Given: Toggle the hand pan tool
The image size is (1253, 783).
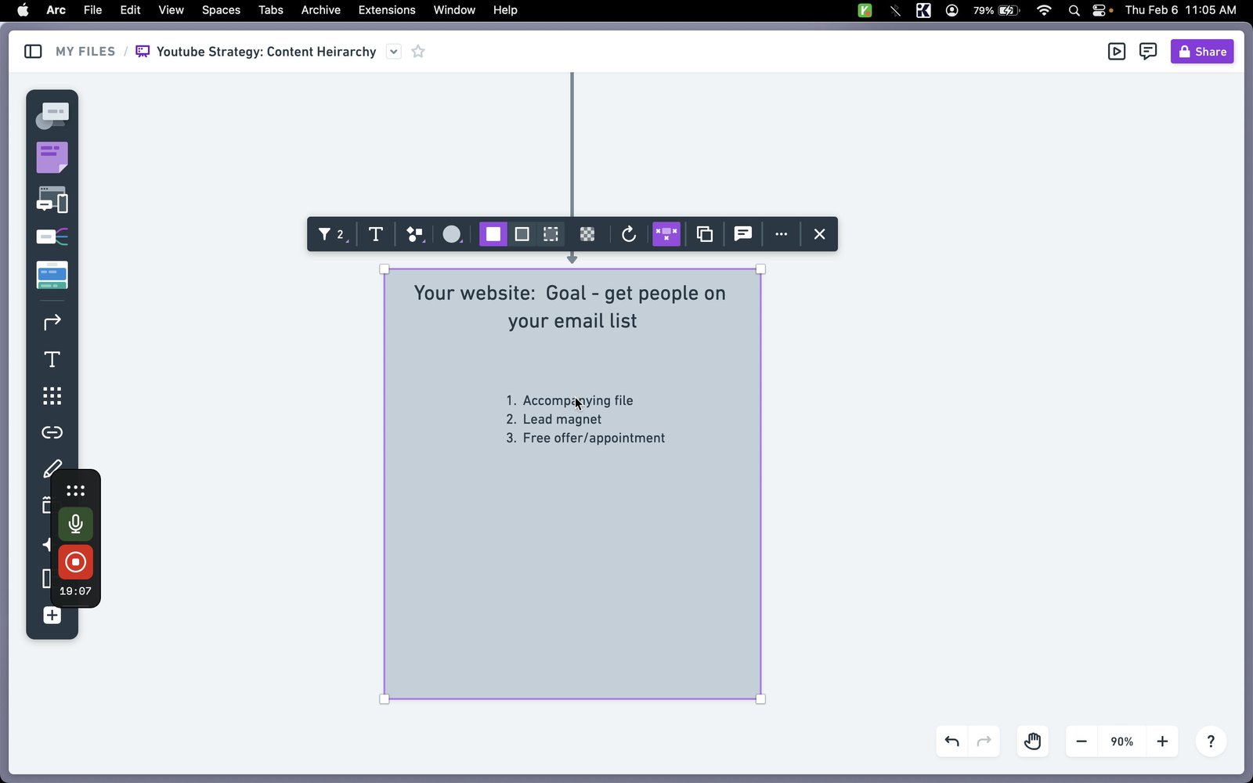Looking at the screenshot, I should [x=1032, y=742].
